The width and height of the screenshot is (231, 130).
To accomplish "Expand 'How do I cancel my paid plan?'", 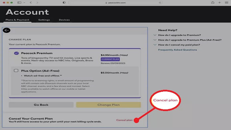I will coord(179,45).
